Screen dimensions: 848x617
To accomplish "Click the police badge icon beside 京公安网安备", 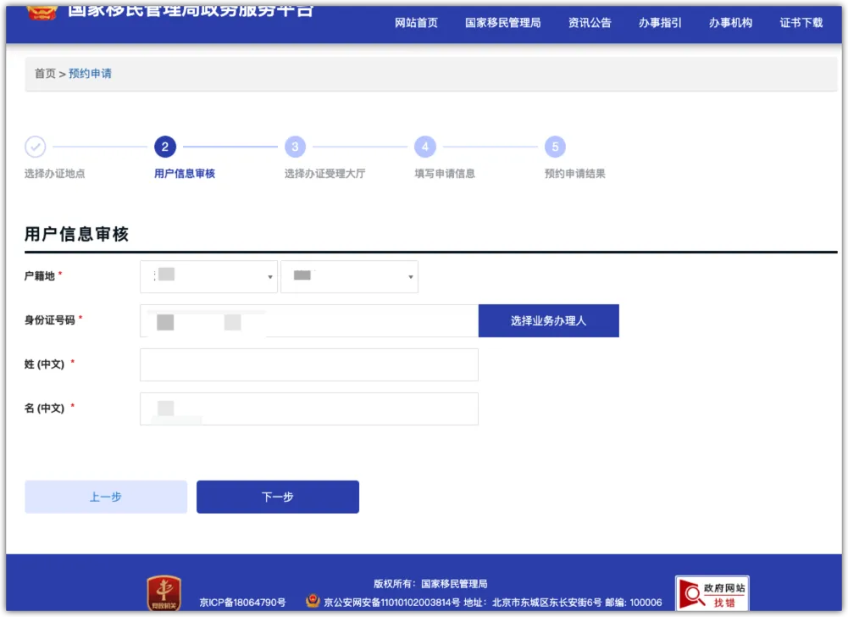I will tap(313, 601).
